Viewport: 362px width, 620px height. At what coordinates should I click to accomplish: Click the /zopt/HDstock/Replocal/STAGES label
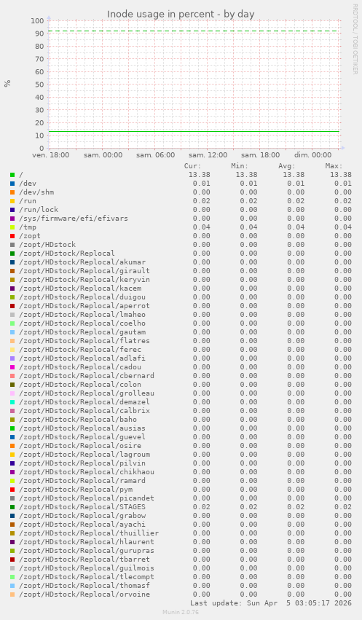(82, 506)
